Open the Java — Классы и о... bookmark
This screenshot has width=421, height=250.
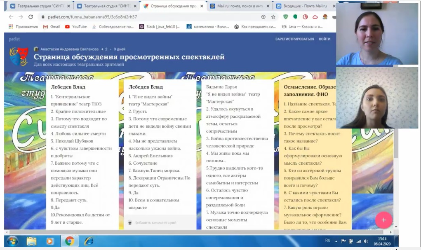coord(302,26)
